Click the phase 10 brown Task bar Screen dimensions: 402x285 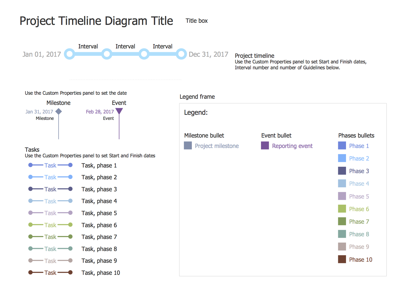(50, 273)
